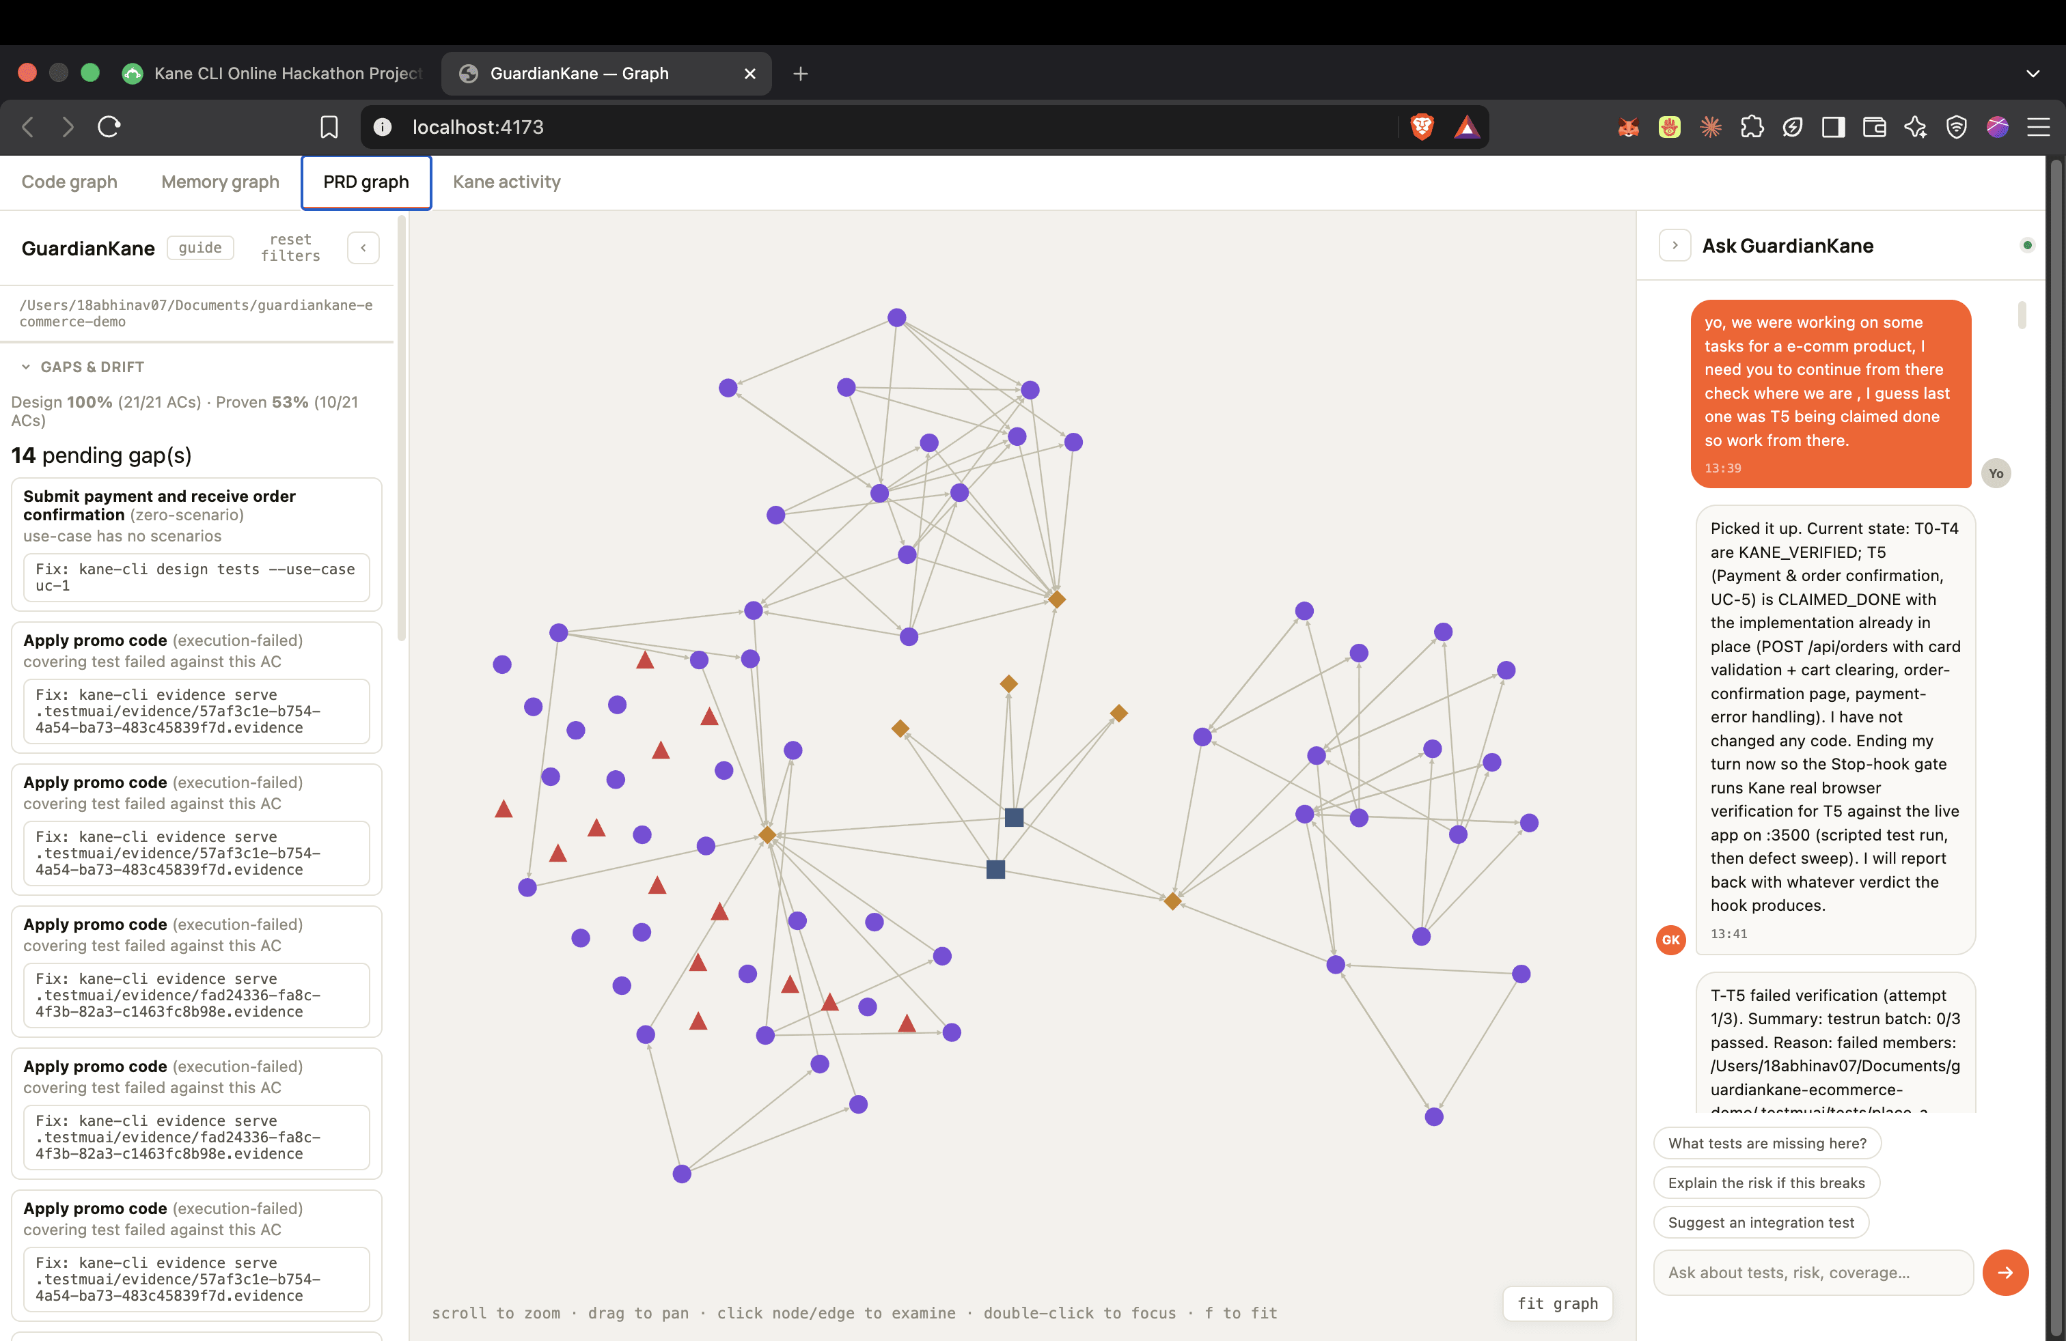
Task: Select the orange diamond node at top cluster
Action: (x=1056, y=599)
